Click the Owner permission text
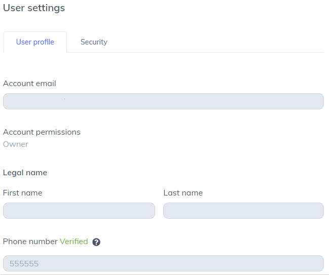Image resolution: width=329 pixels, height=275 pixels. (16, 144)
